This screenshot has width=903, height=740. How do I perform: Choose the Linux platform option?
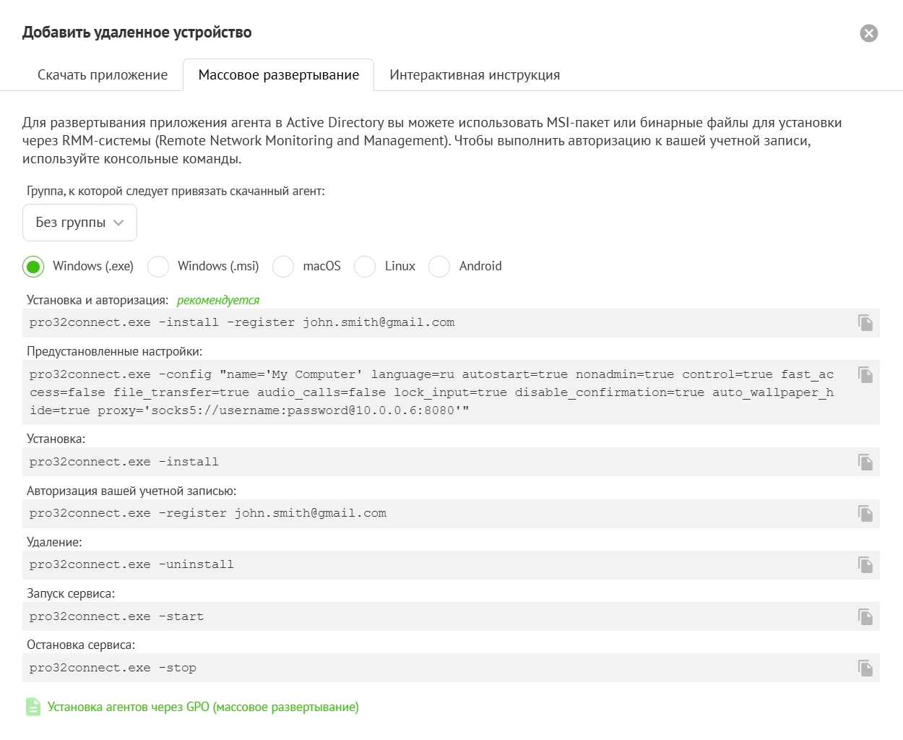coord(365,267)
